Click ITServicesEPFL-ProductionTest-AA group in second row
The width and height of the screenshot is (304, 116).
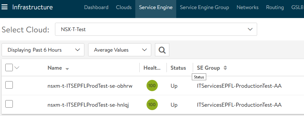click(239, 105)
